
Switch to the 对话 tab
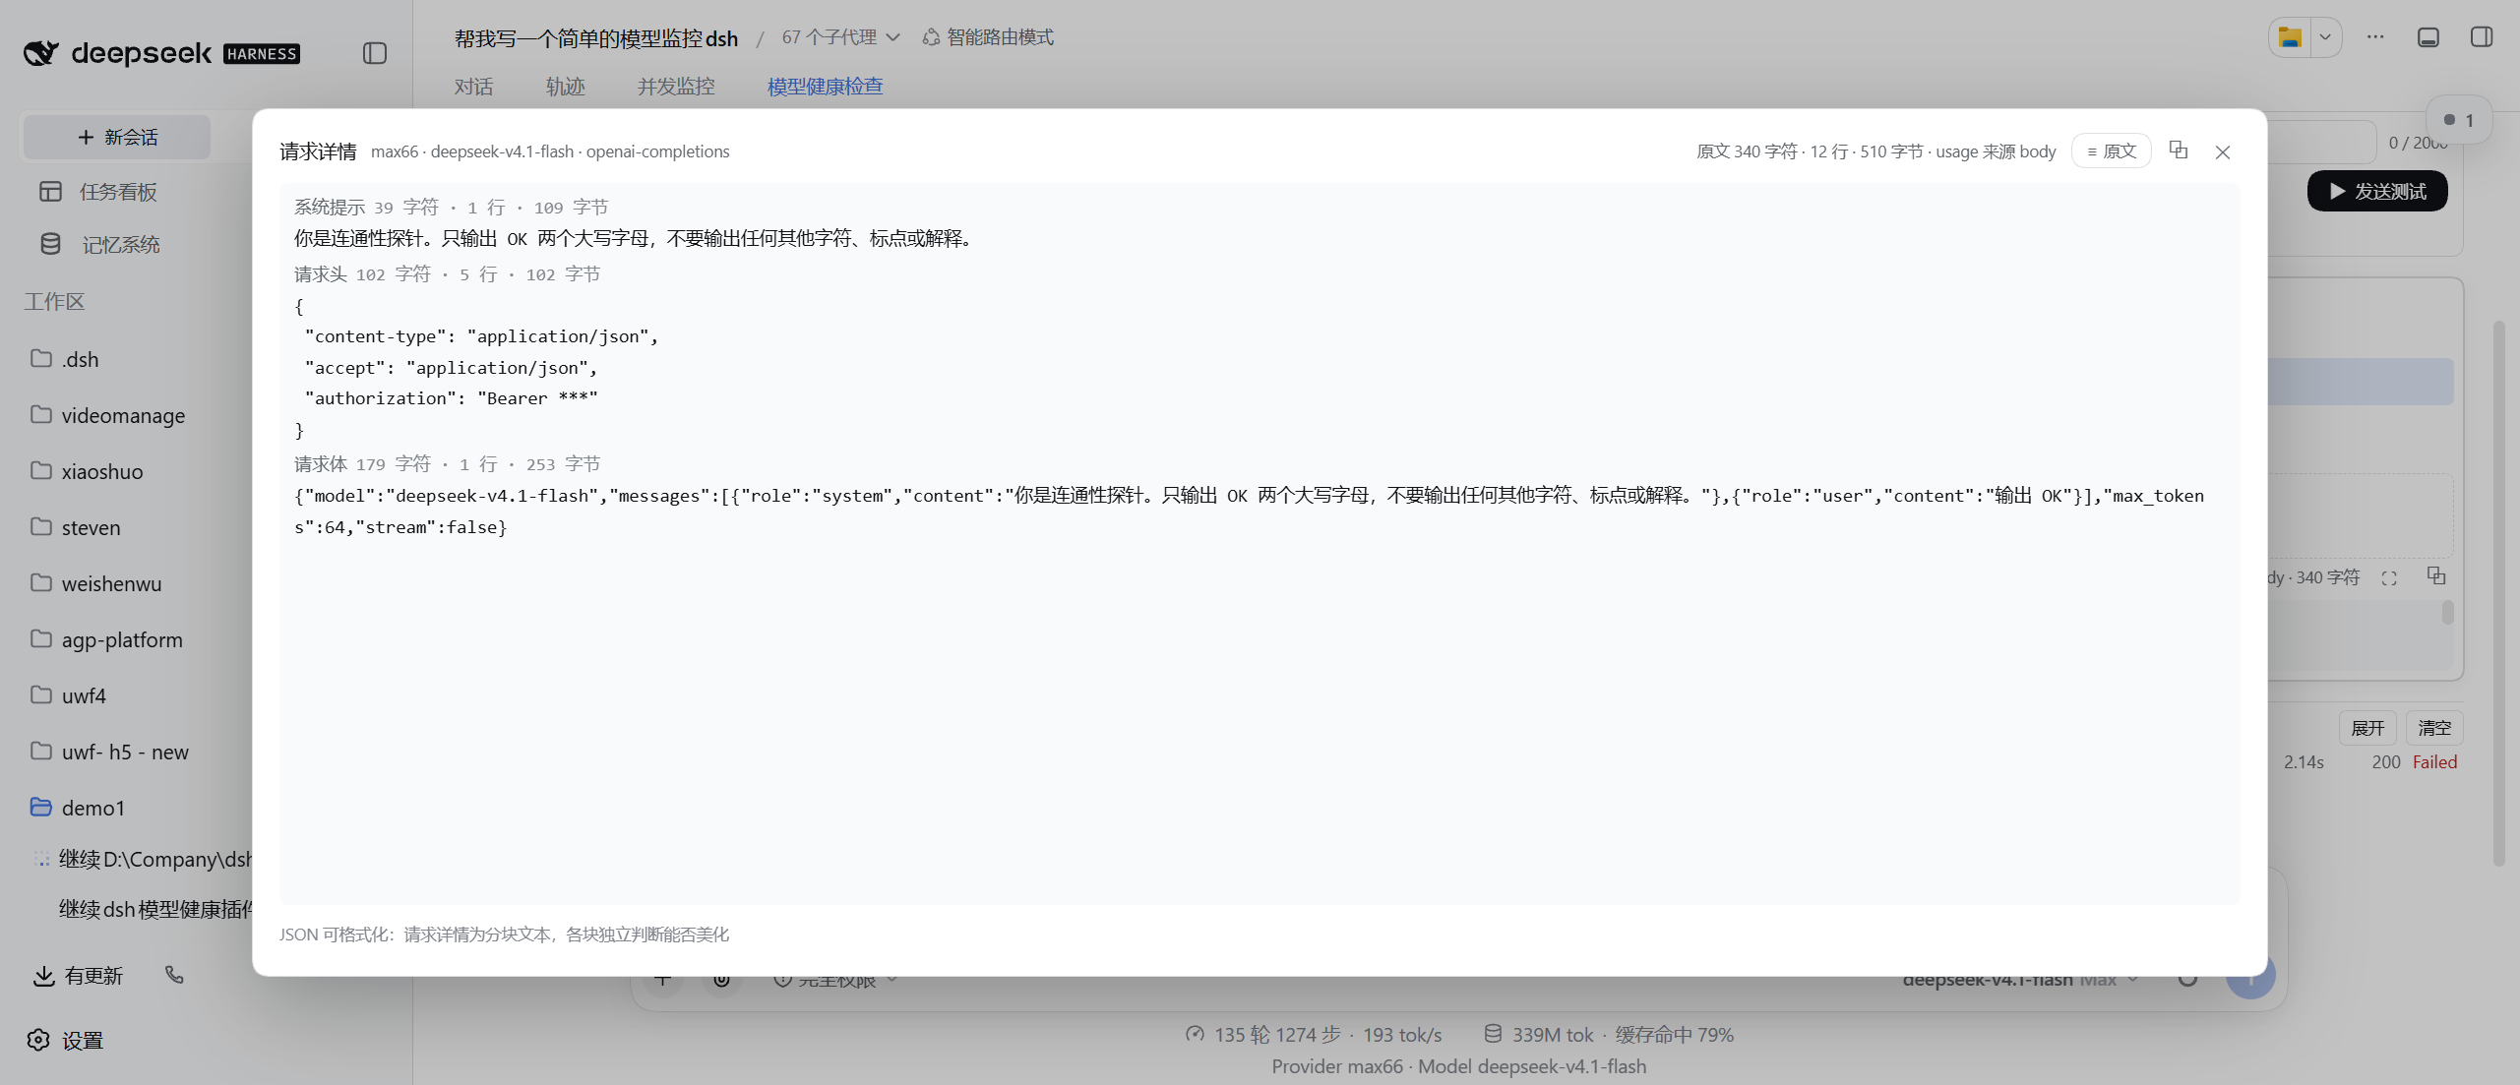[x=473, y=87]
